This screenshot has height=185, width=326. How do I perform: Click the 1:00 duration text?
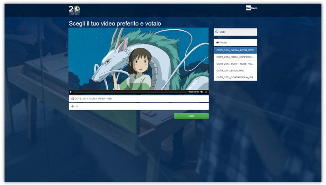(76, 107)
